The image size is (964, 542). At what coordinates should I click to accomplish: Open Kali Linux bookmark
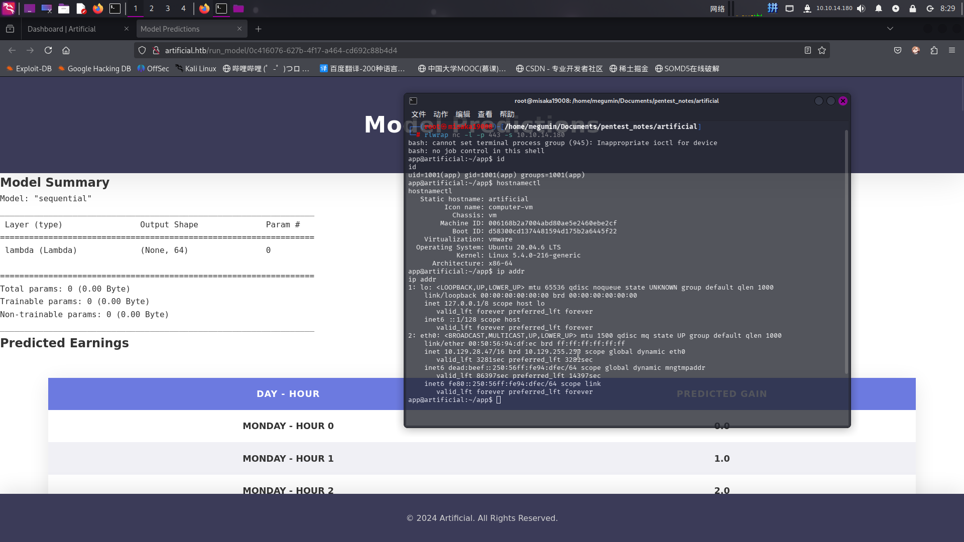pos(196,69)
